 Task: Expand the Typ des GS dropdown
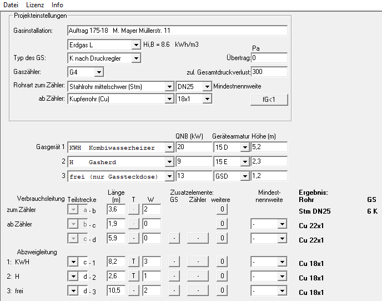pyautogui.click(x=136, y=58)
